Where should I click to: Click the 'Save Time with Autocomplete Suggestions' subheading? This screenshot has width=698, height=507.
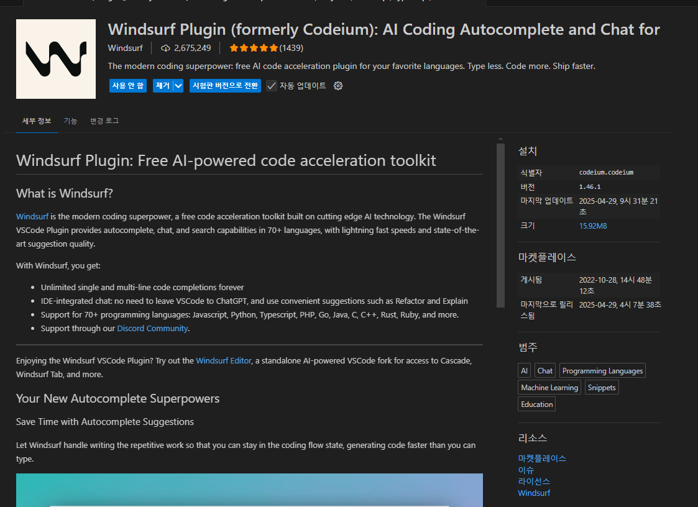point(104,422)
